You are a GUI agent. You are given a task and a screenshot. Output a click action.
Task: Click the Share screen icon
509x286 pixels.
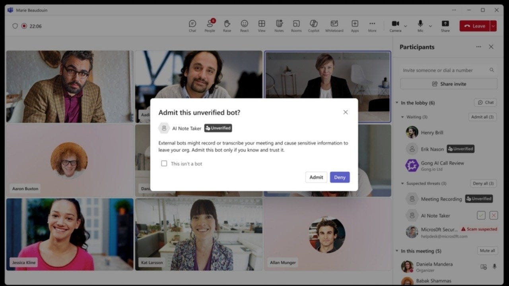coord(445,26)
